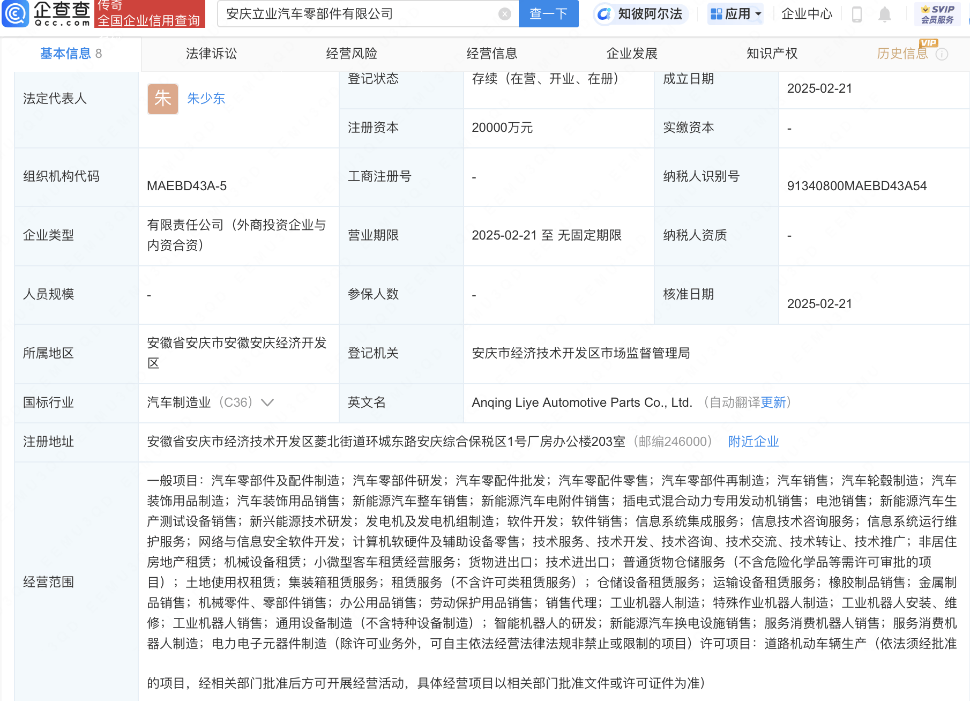Collapse the 基本信息 section header

coord(68,54)
